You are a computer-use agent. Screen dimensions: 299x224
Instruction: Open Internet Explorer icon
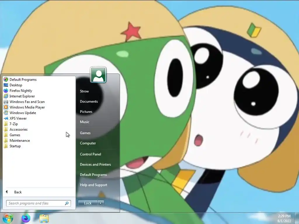[6, 96]
